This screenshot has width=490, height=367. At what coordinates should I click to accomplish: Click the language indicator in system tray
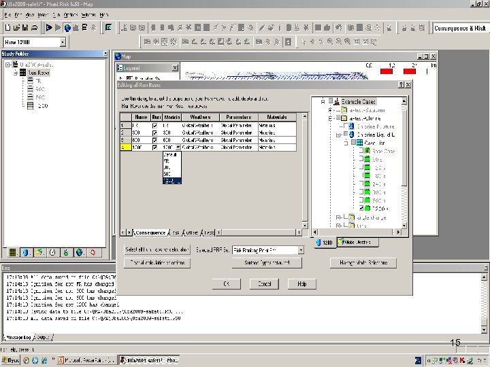click(x=418, y=360)
